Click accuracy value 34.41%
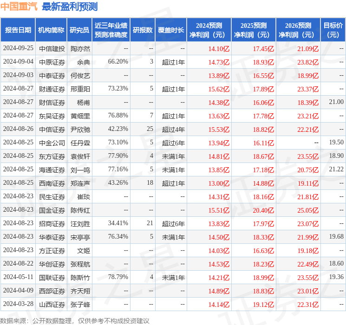The width and height of the screenshot is (346, 325). tap(118, 223)
